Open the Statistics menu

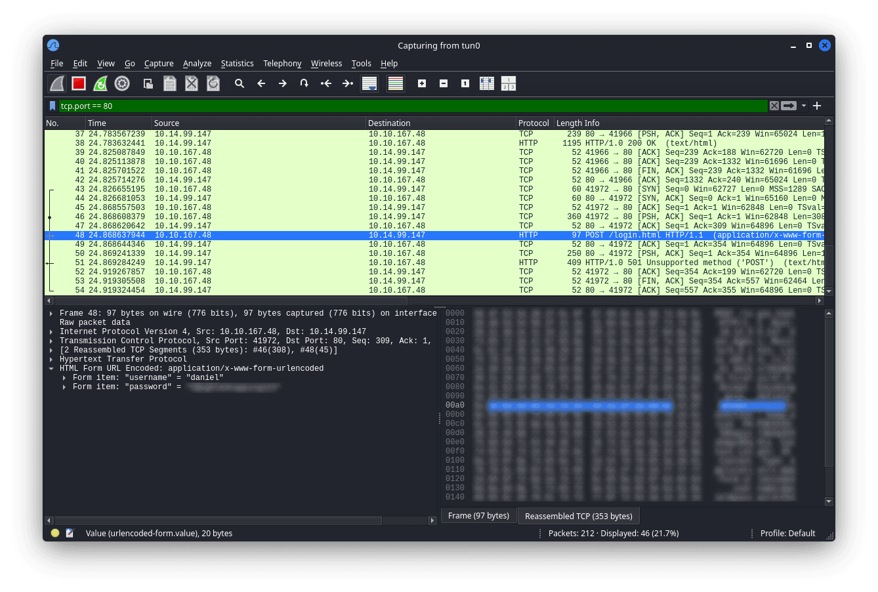(x=237, y=64)
